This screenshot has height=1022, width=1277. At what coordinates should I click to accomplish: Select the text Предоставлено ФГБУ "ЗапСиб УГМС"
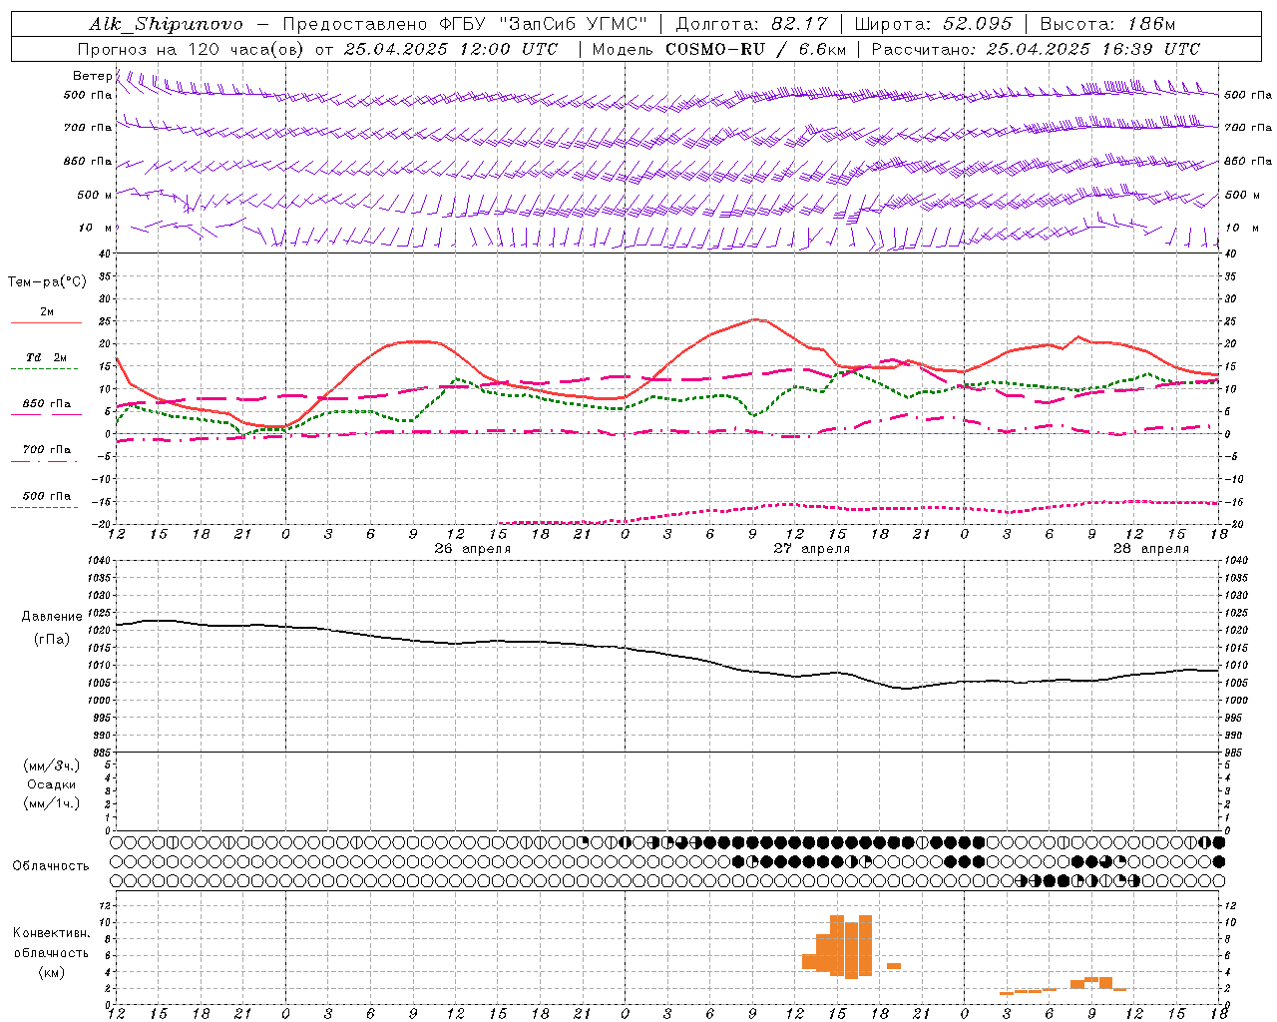[x=467, y=24]
